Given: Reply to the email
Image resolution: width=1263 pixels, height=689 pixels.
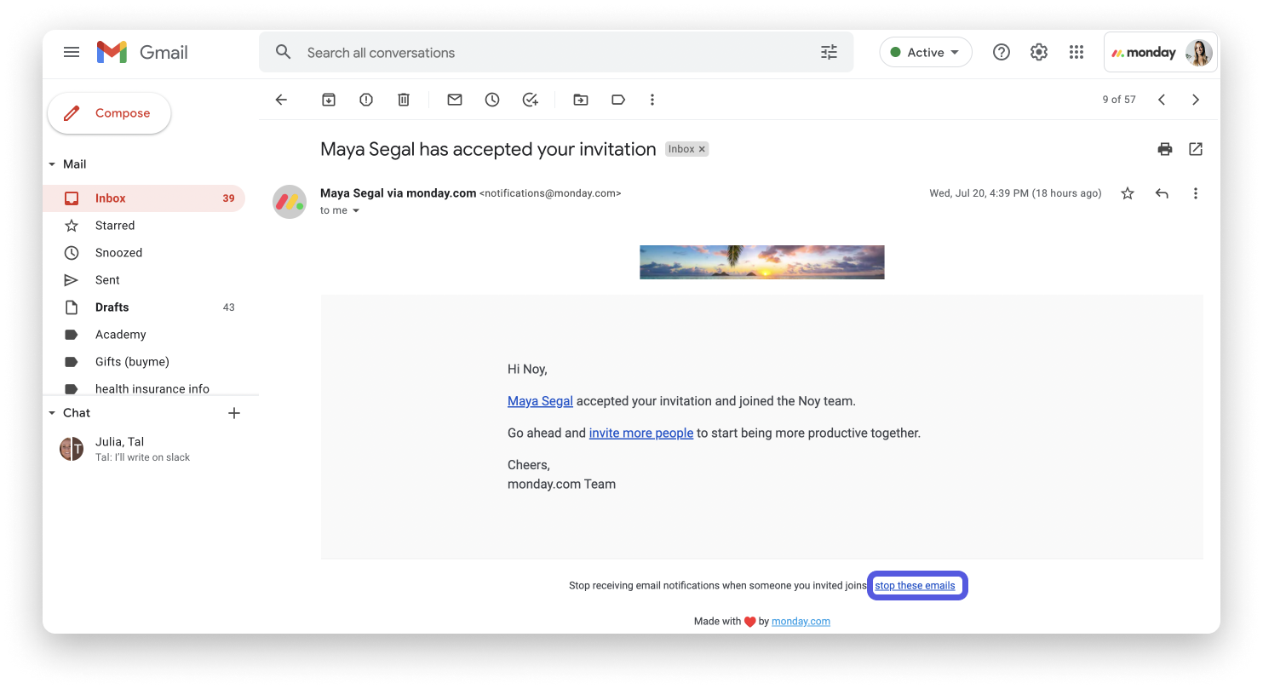Looking at the screenshot, I should pyautogui.click(x=1162, y=193).
